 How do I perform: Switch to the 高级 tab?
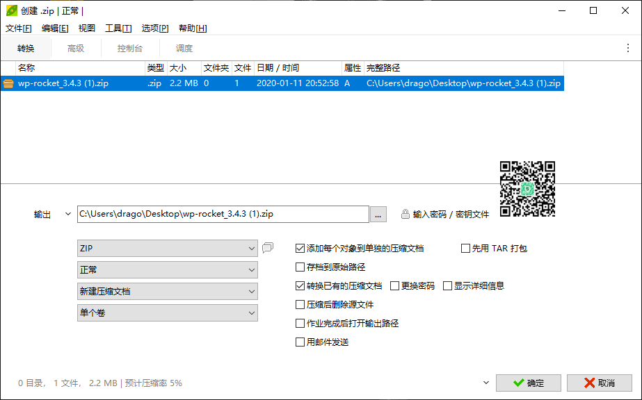(x=76, y=48)
